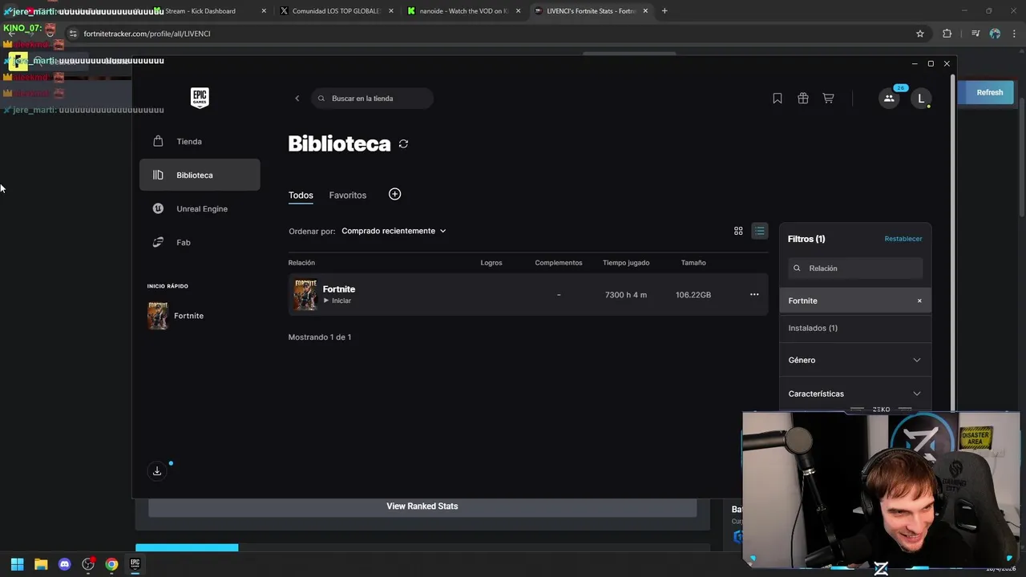Open File Explorer from taskbar
1026x577 pixels.
pos(41,564)
